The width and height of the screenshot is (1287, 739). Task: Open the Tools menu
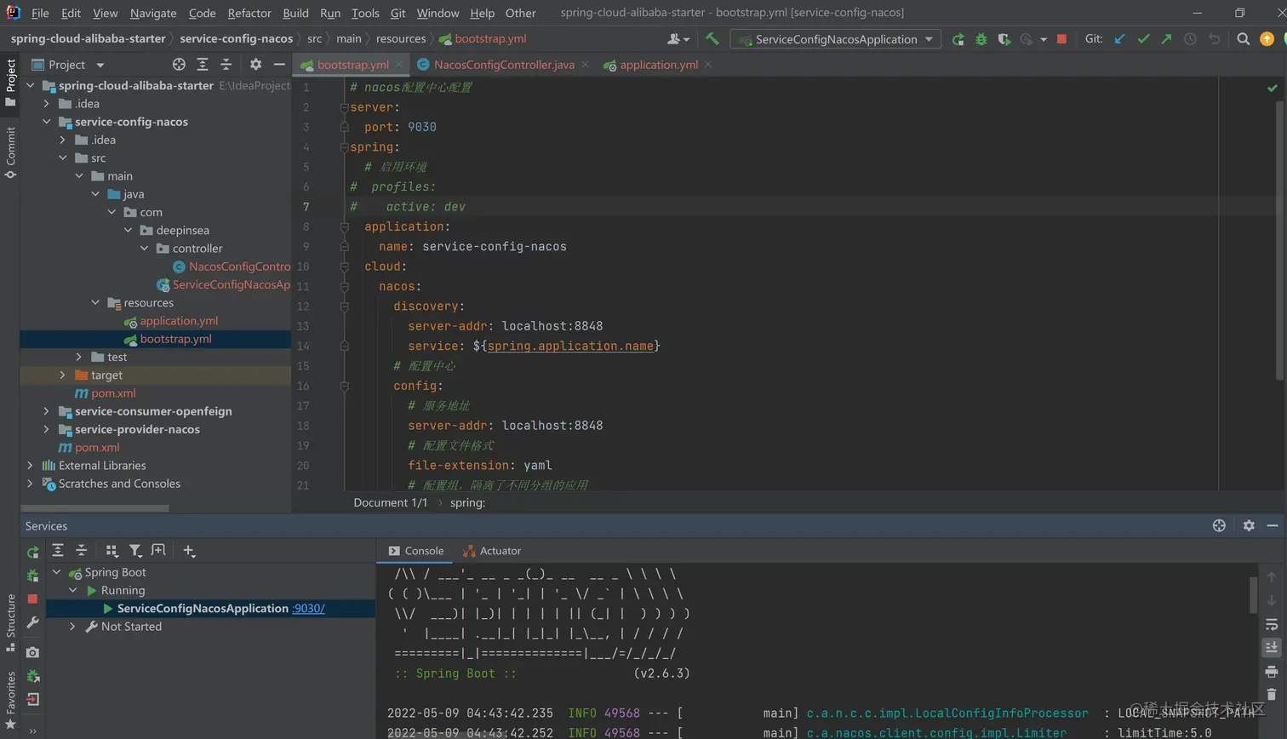[365, 13]
